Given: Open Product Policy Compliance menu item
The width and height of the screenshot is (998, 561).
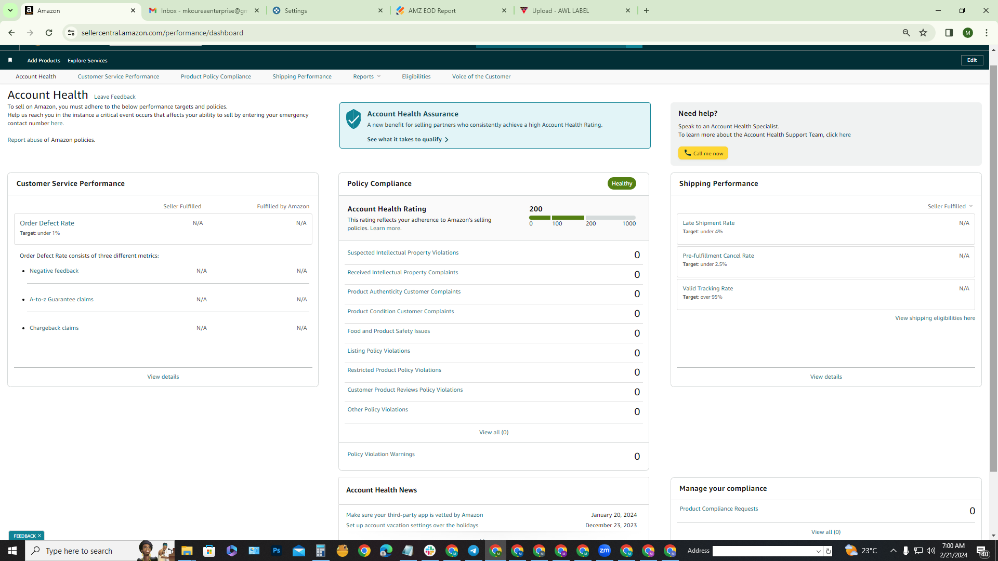Looking at the screenshot, I should pos(216,76).
